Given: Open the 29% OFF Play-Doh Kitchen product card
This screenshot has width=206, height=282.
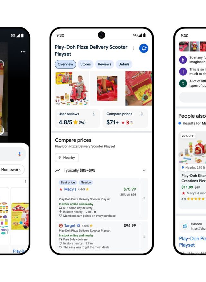Looking at the screenshot, I should (192, 170).
